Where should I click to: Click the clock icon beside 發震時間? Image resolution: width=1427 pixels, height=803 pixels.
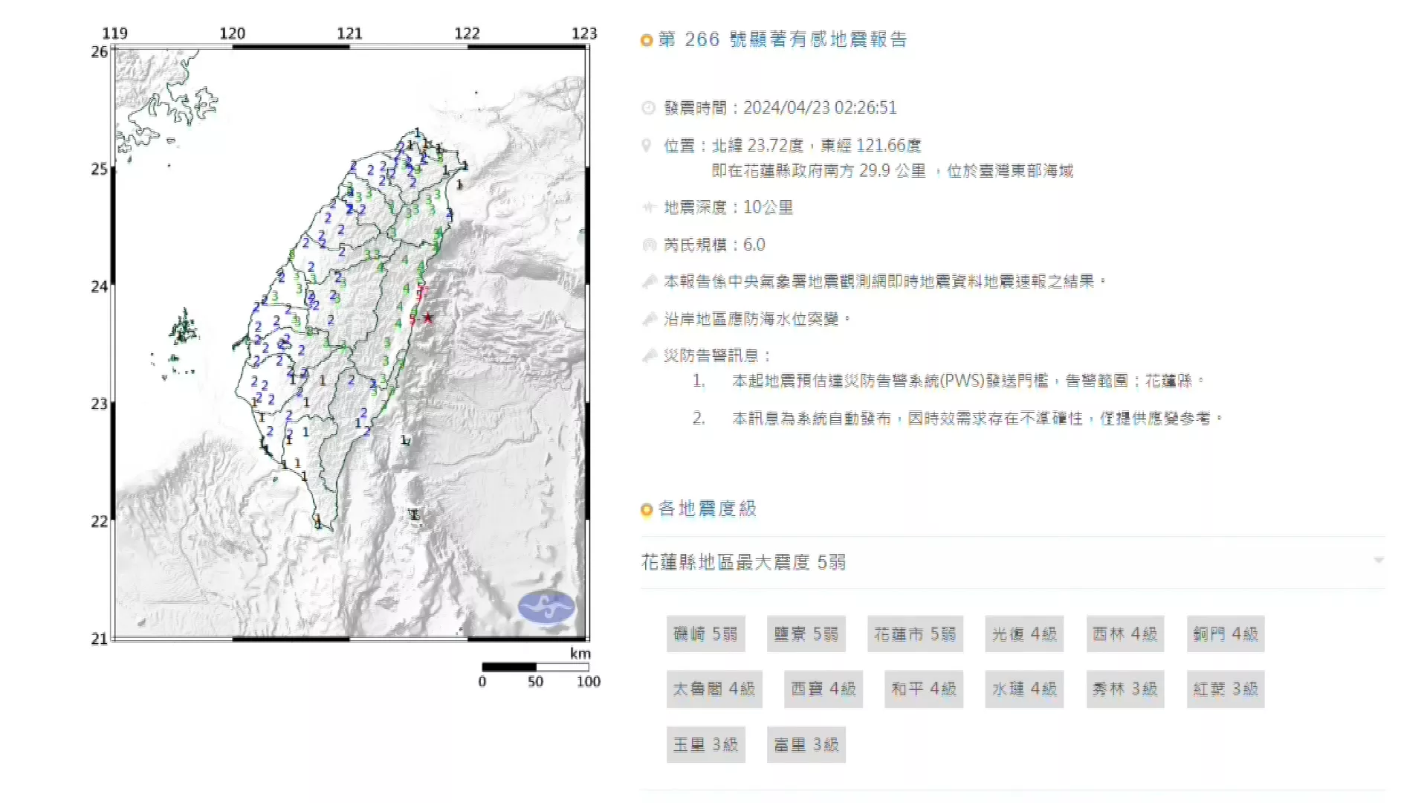648,108
